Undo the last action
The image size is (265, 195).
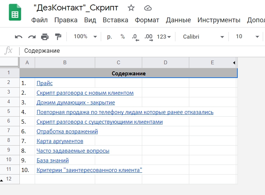18,37
